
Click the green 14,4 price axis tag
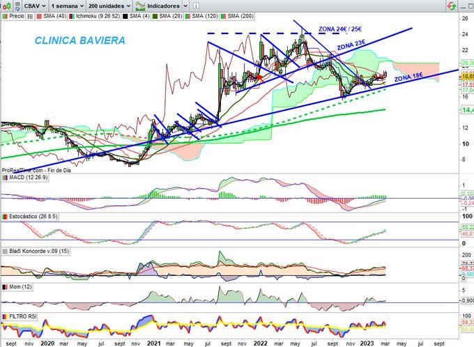pos(467,110)
